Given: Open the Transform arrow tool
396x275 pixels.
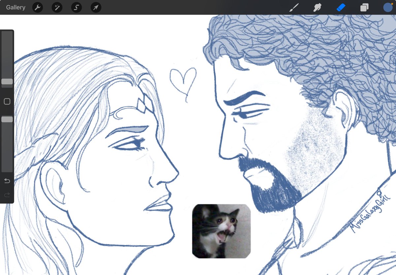Looking at the screenshot, I should [x=95, y=7].
